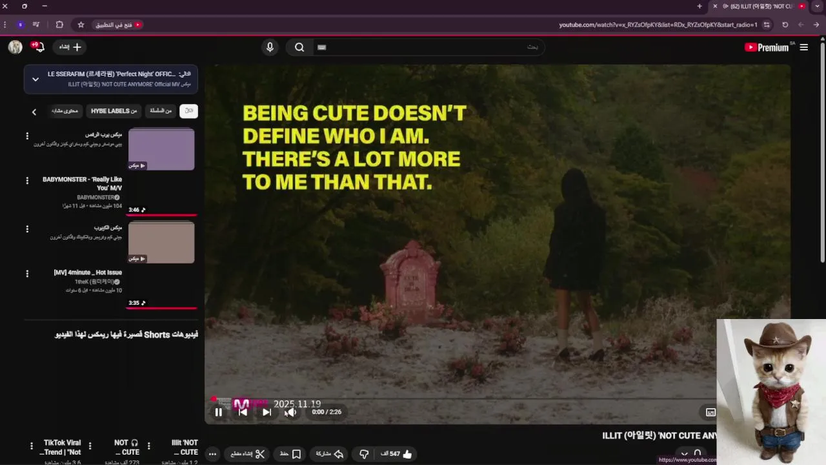Open '[MV] 4minute _ Hot Issue' video
This screenshot has height=465, width=826.
[88, 273]
